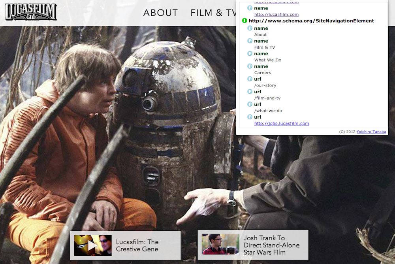Select the '/our-story' url value

[265, 85]
